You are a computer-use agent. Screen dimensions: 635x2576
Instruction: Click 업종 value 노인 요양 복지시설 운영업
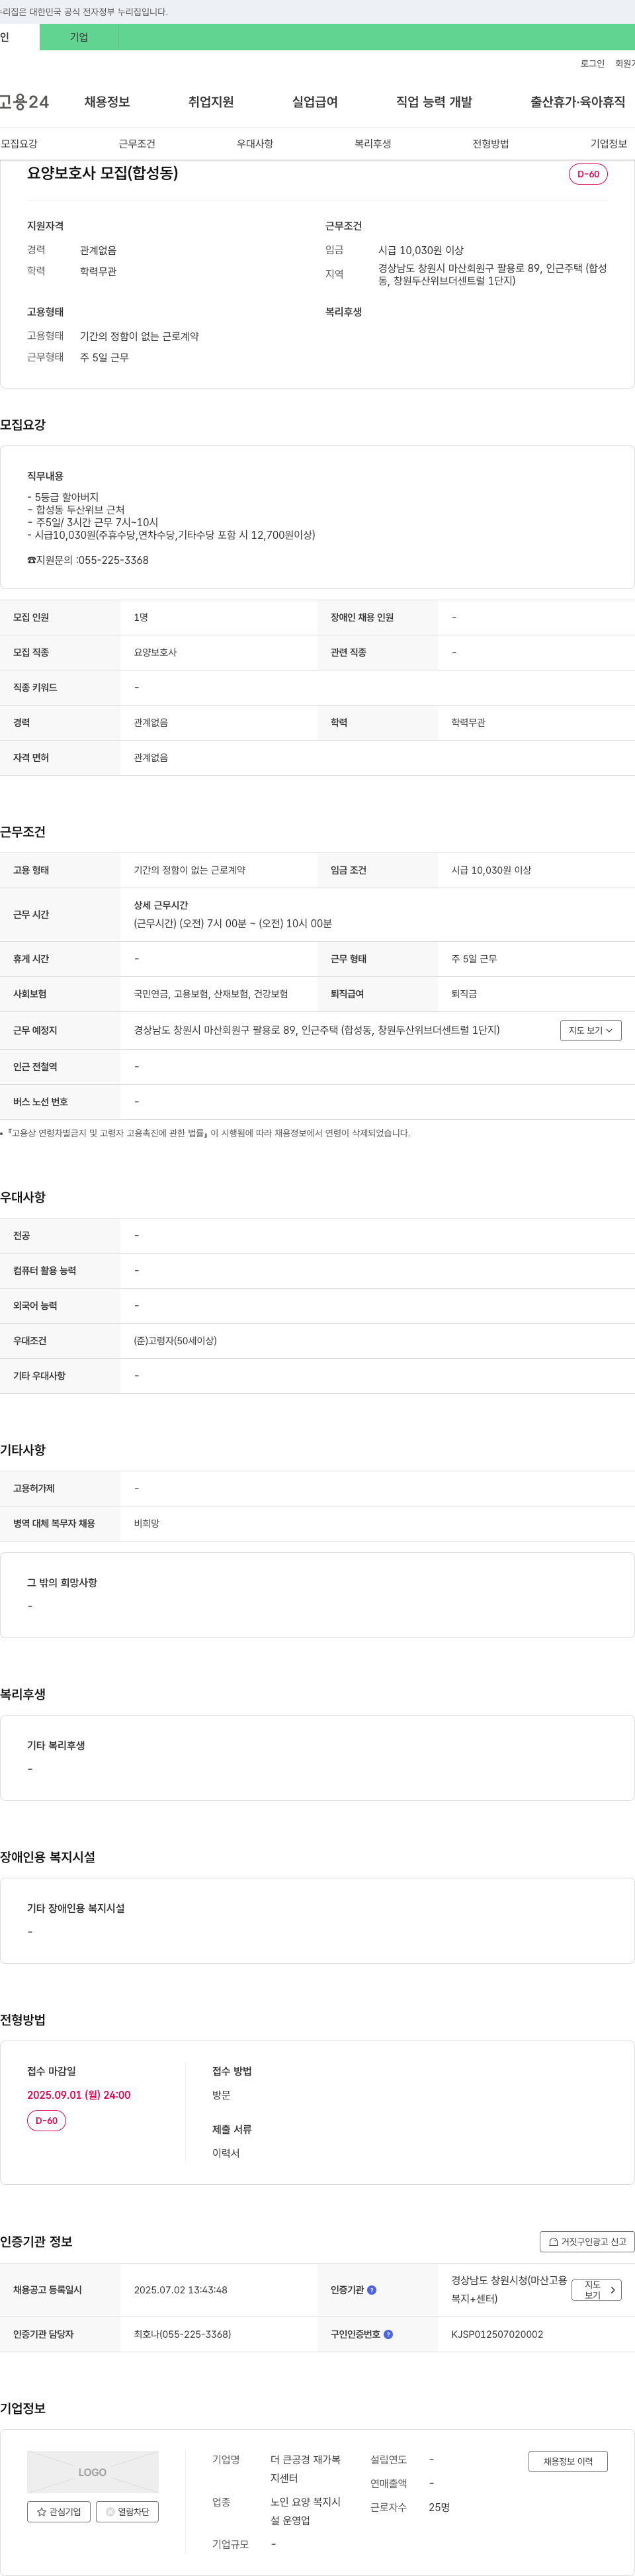click(x=305, y=2511)
